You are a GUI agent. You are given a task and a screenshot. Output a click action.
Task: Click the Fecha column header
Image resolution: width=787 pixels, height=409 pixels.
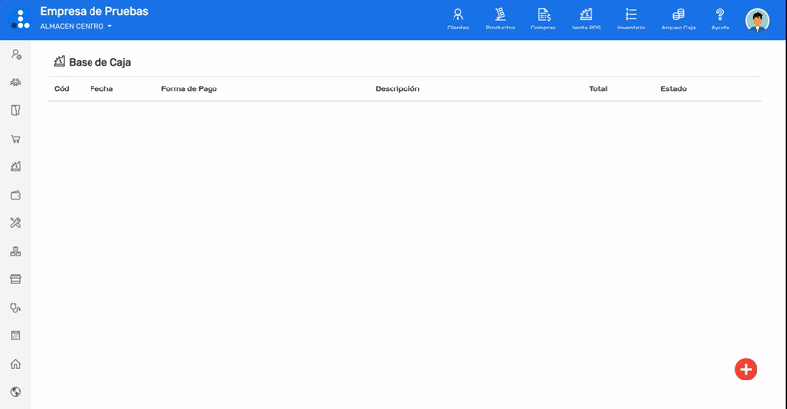point(101,88)
